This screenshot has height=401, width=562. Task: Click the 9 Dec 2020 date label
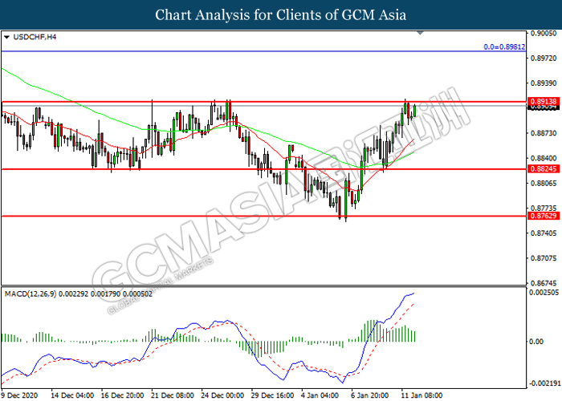pyautogui.click(x=20, y=395)
